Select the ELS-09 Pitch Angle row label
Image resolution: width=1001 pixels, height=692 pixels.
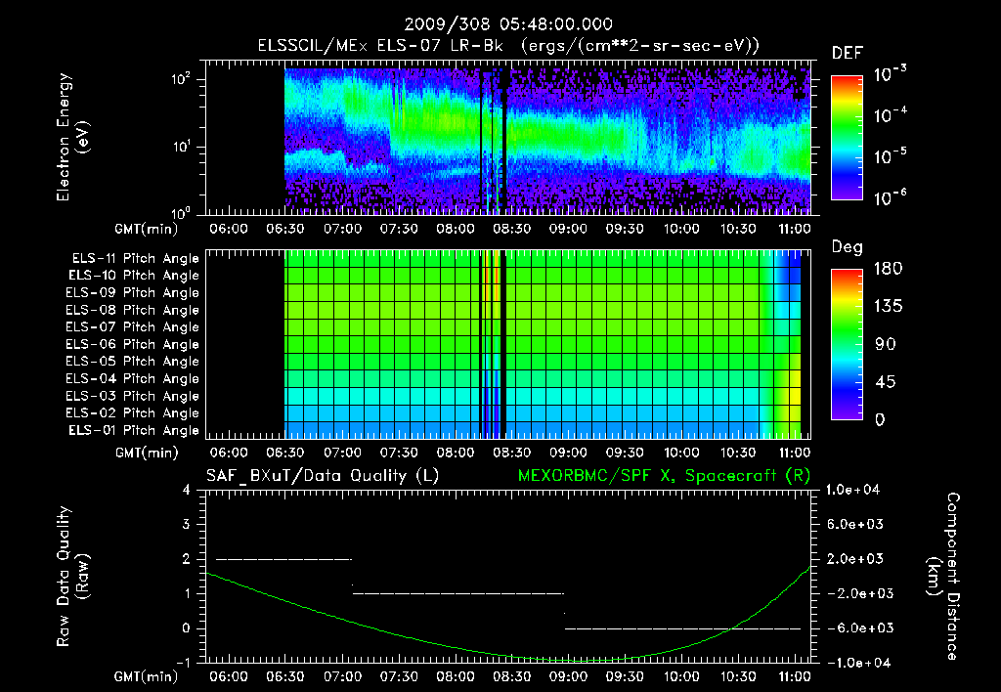click(x=133, y=293)
